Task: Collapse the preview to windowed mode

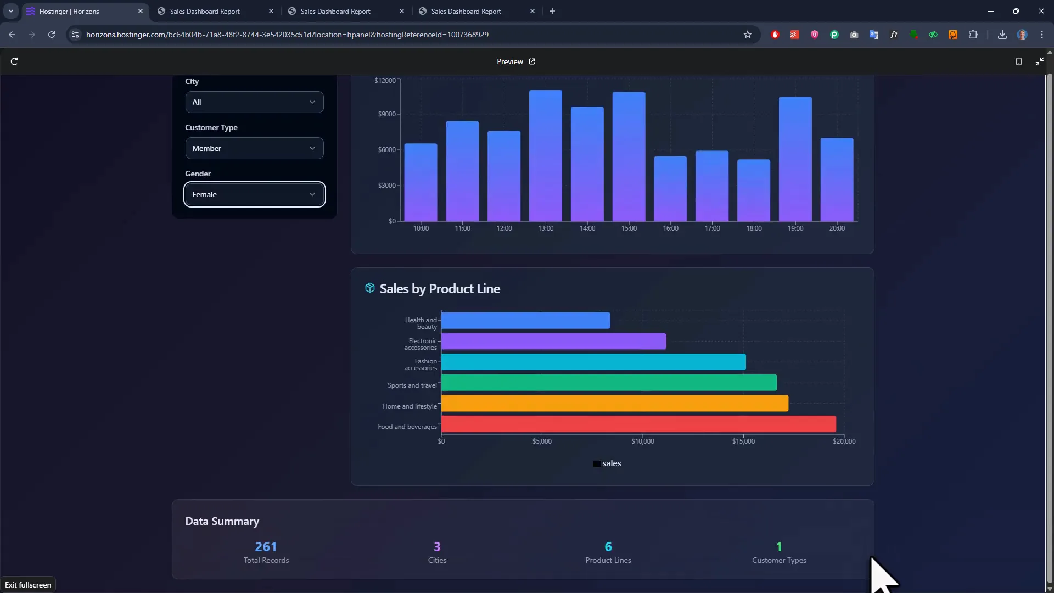Action: click(1040, 61)
